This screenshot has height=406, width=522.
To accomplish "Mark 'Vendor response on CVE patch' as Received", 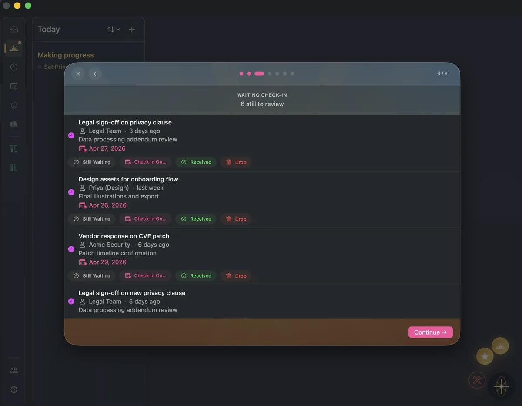I will [196, 275].
